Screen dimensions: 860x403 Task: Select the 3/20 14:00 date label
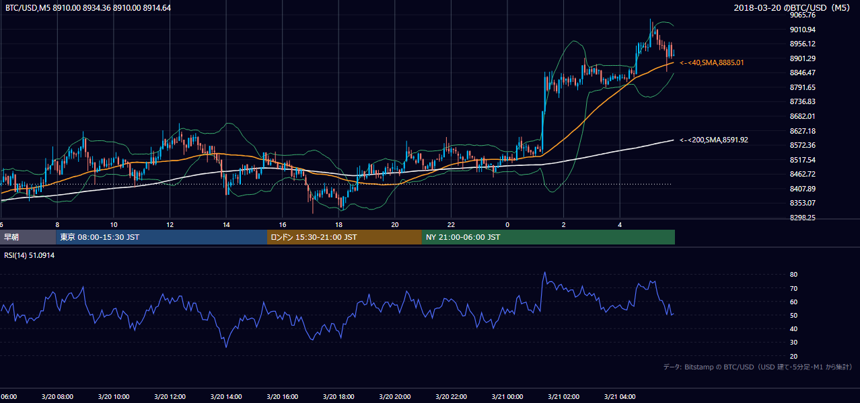pyautogui.click(x=225, y=397)
